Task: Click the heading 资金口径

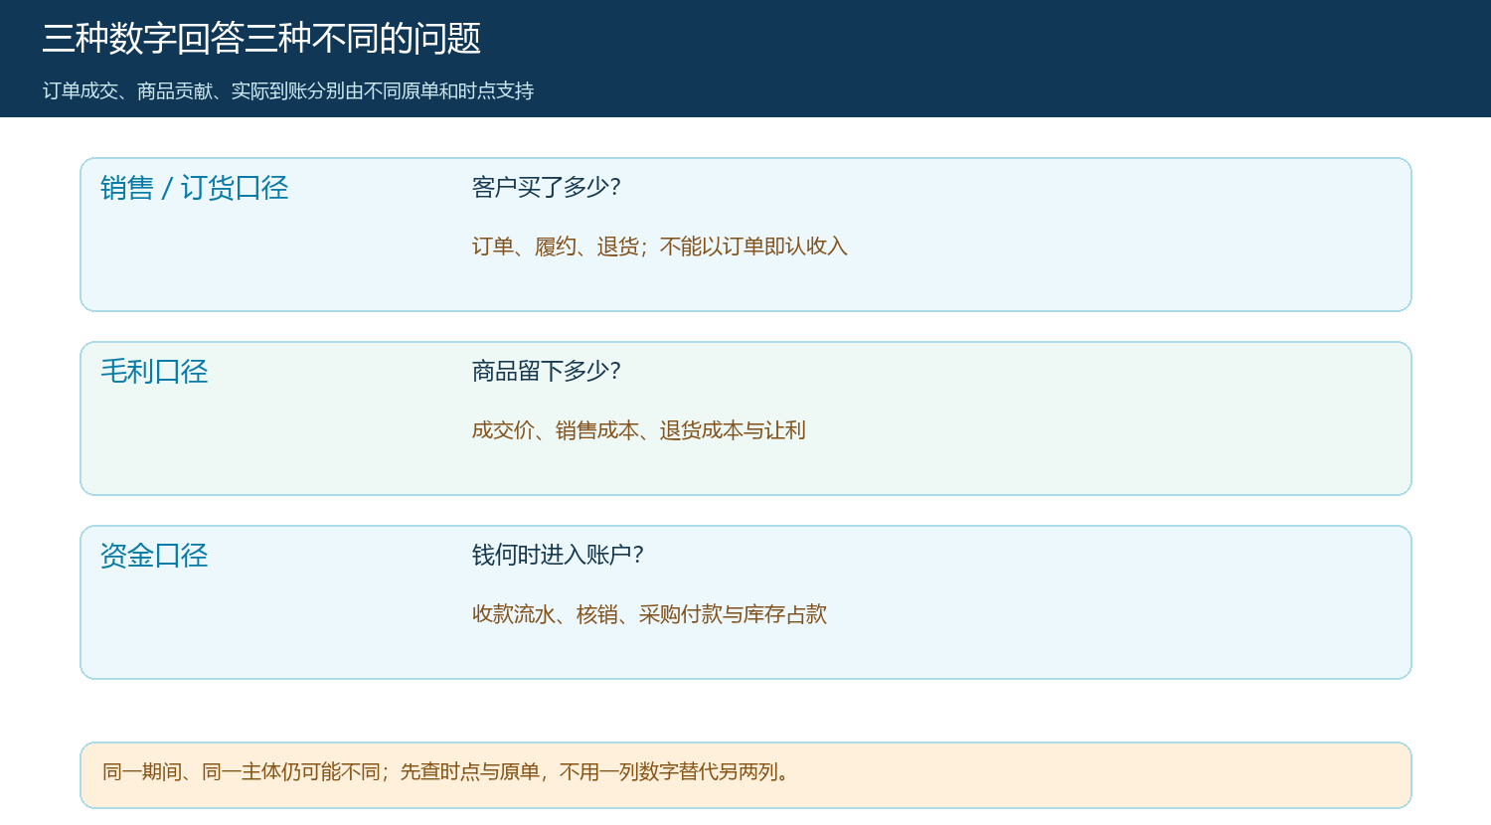Action: pyautogui.click(x=154, y=556)
